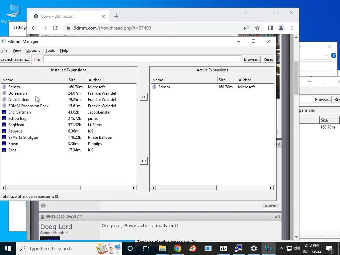Add expansion with the >> button
This screenshot has width=340, height=255.
click(143, 97)
